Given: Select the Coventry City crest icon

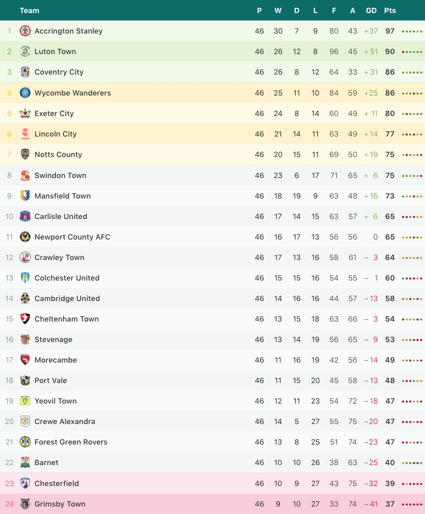Looking at the screenshot, I should tap(25, 72).
